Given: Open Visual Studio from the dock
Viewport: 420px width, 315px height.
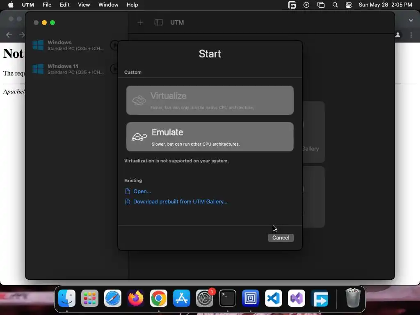Looking at the screenshot, I should (297, 298).
